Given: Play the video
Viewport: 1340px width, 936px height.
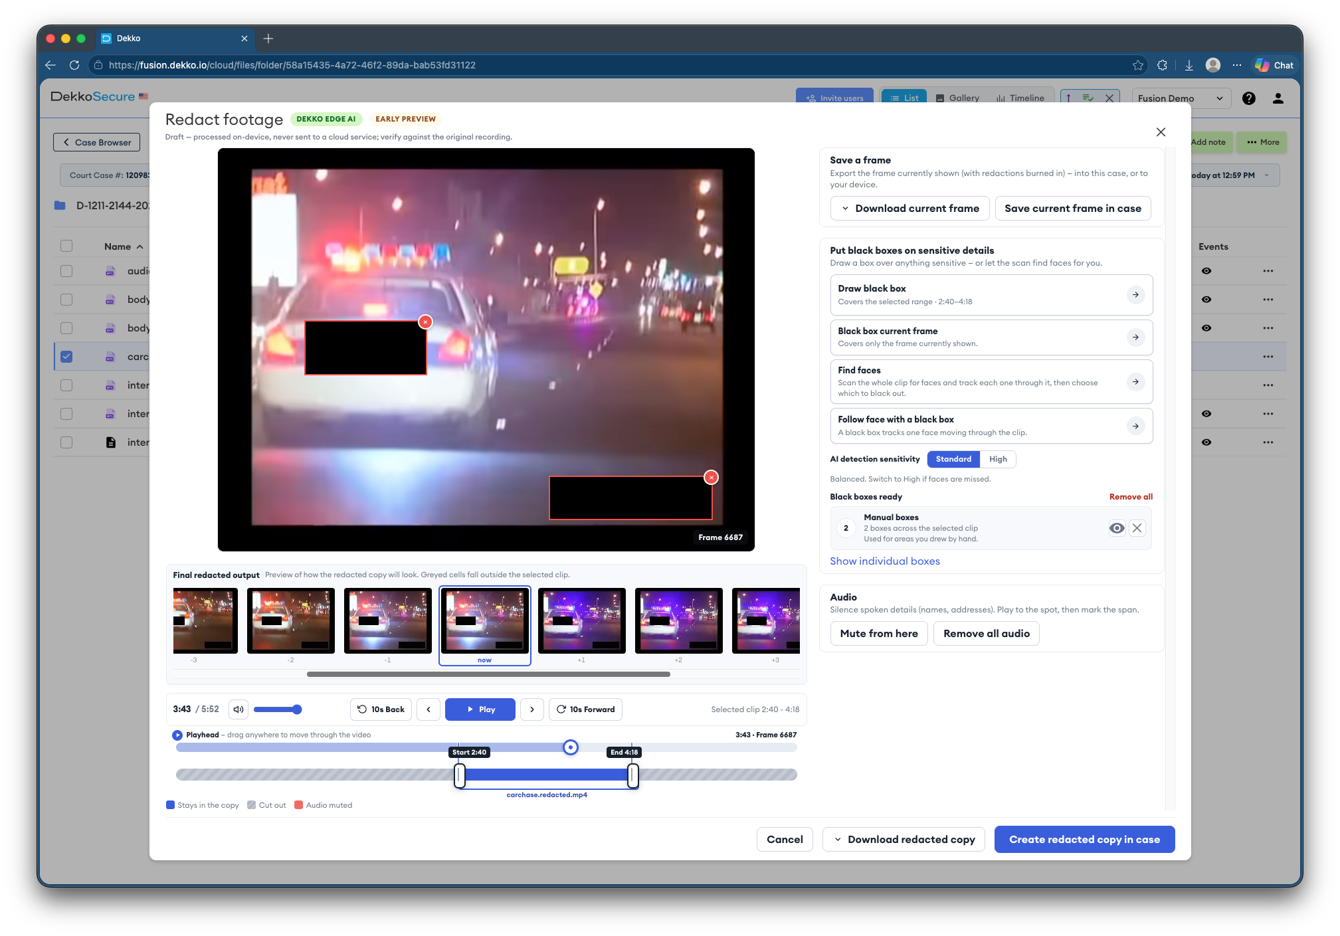Looking at the screenshot, I should click(x=480, y=709).
